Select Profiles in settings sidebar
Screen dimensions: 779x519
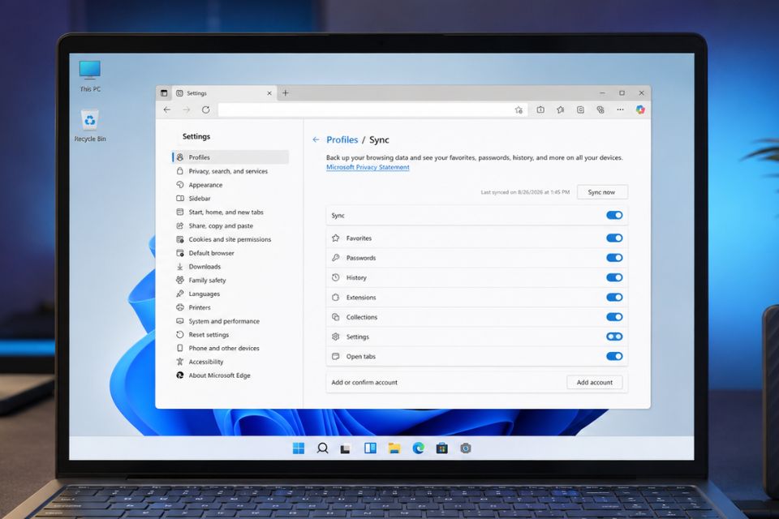(230, 157)
